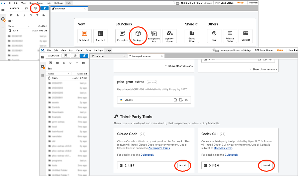Install Claude Code 2.1.187

pyautogui.click(x=183, y=166)
